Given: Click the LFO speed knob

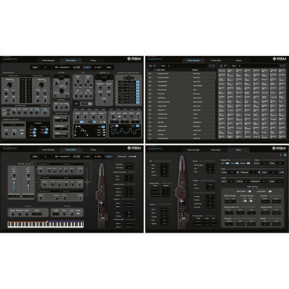Looking at the screenshot, I should point(112,116).
